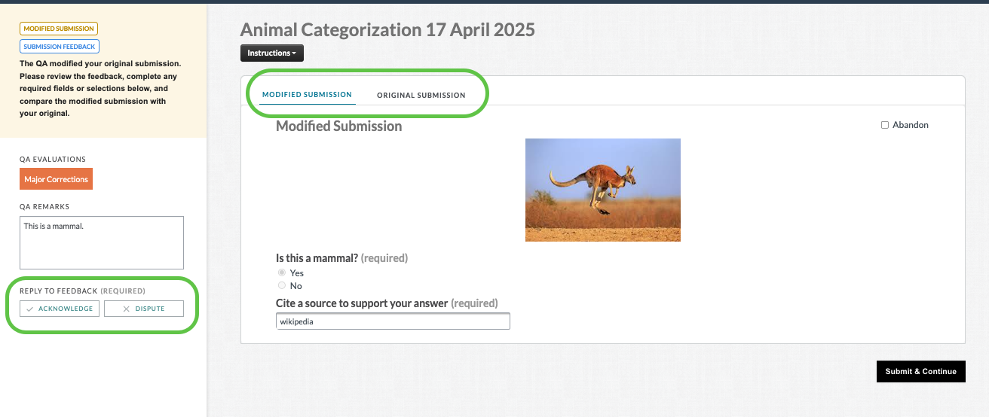Click the checkmark icon on Acknowledge
The image size is (989, 417).
coord(29,309)
